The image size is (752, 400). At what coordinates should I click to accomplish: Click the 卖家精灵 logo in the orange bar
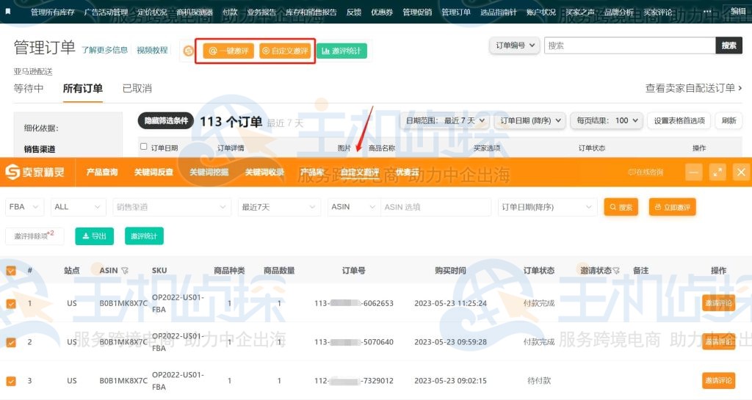coord(35,172)
